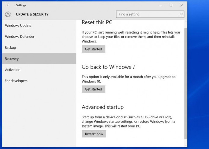Click the Update & Security gear icon
This screenshot has height=149, width=209.
8,14
